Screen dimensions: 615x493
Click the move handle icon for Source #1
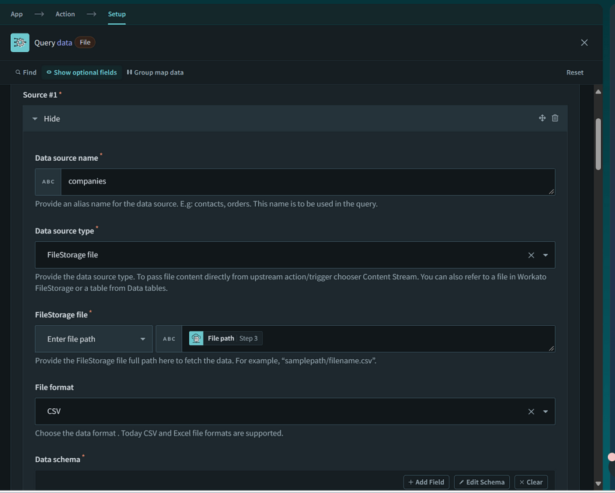coord(542,118)
